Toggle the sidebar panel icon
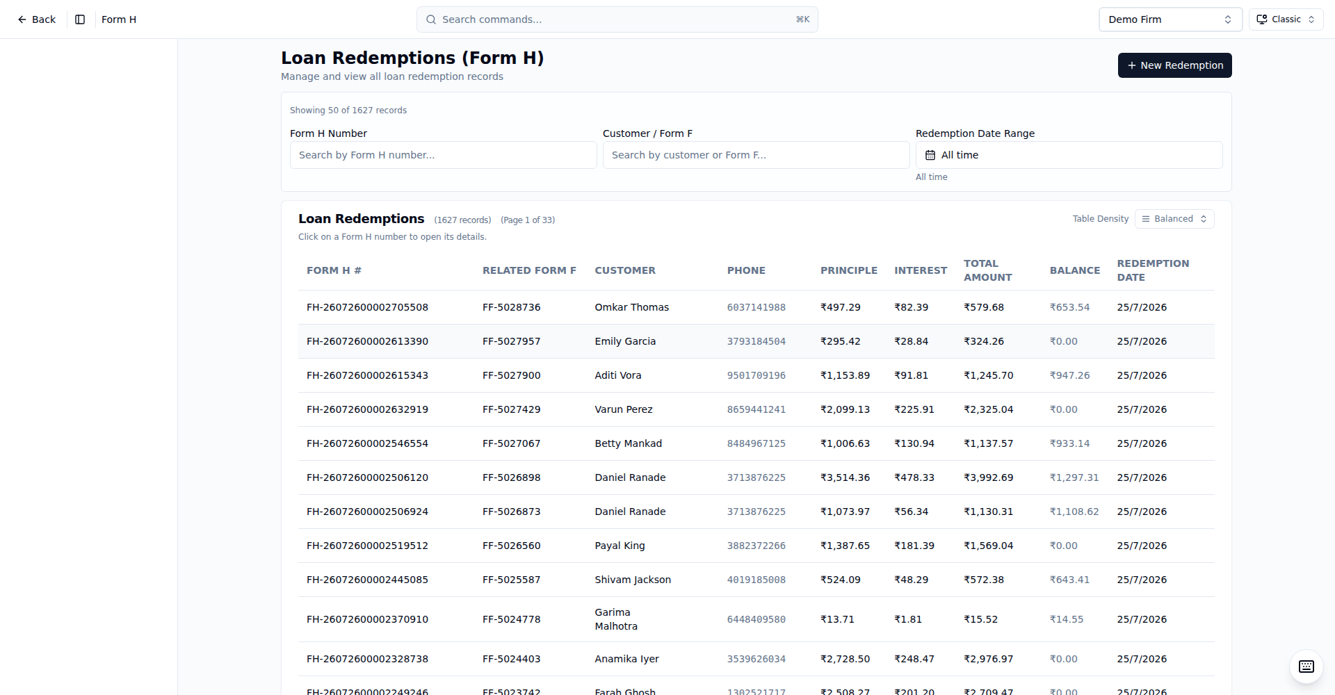 pyautogui.click(x=80, y=19)
